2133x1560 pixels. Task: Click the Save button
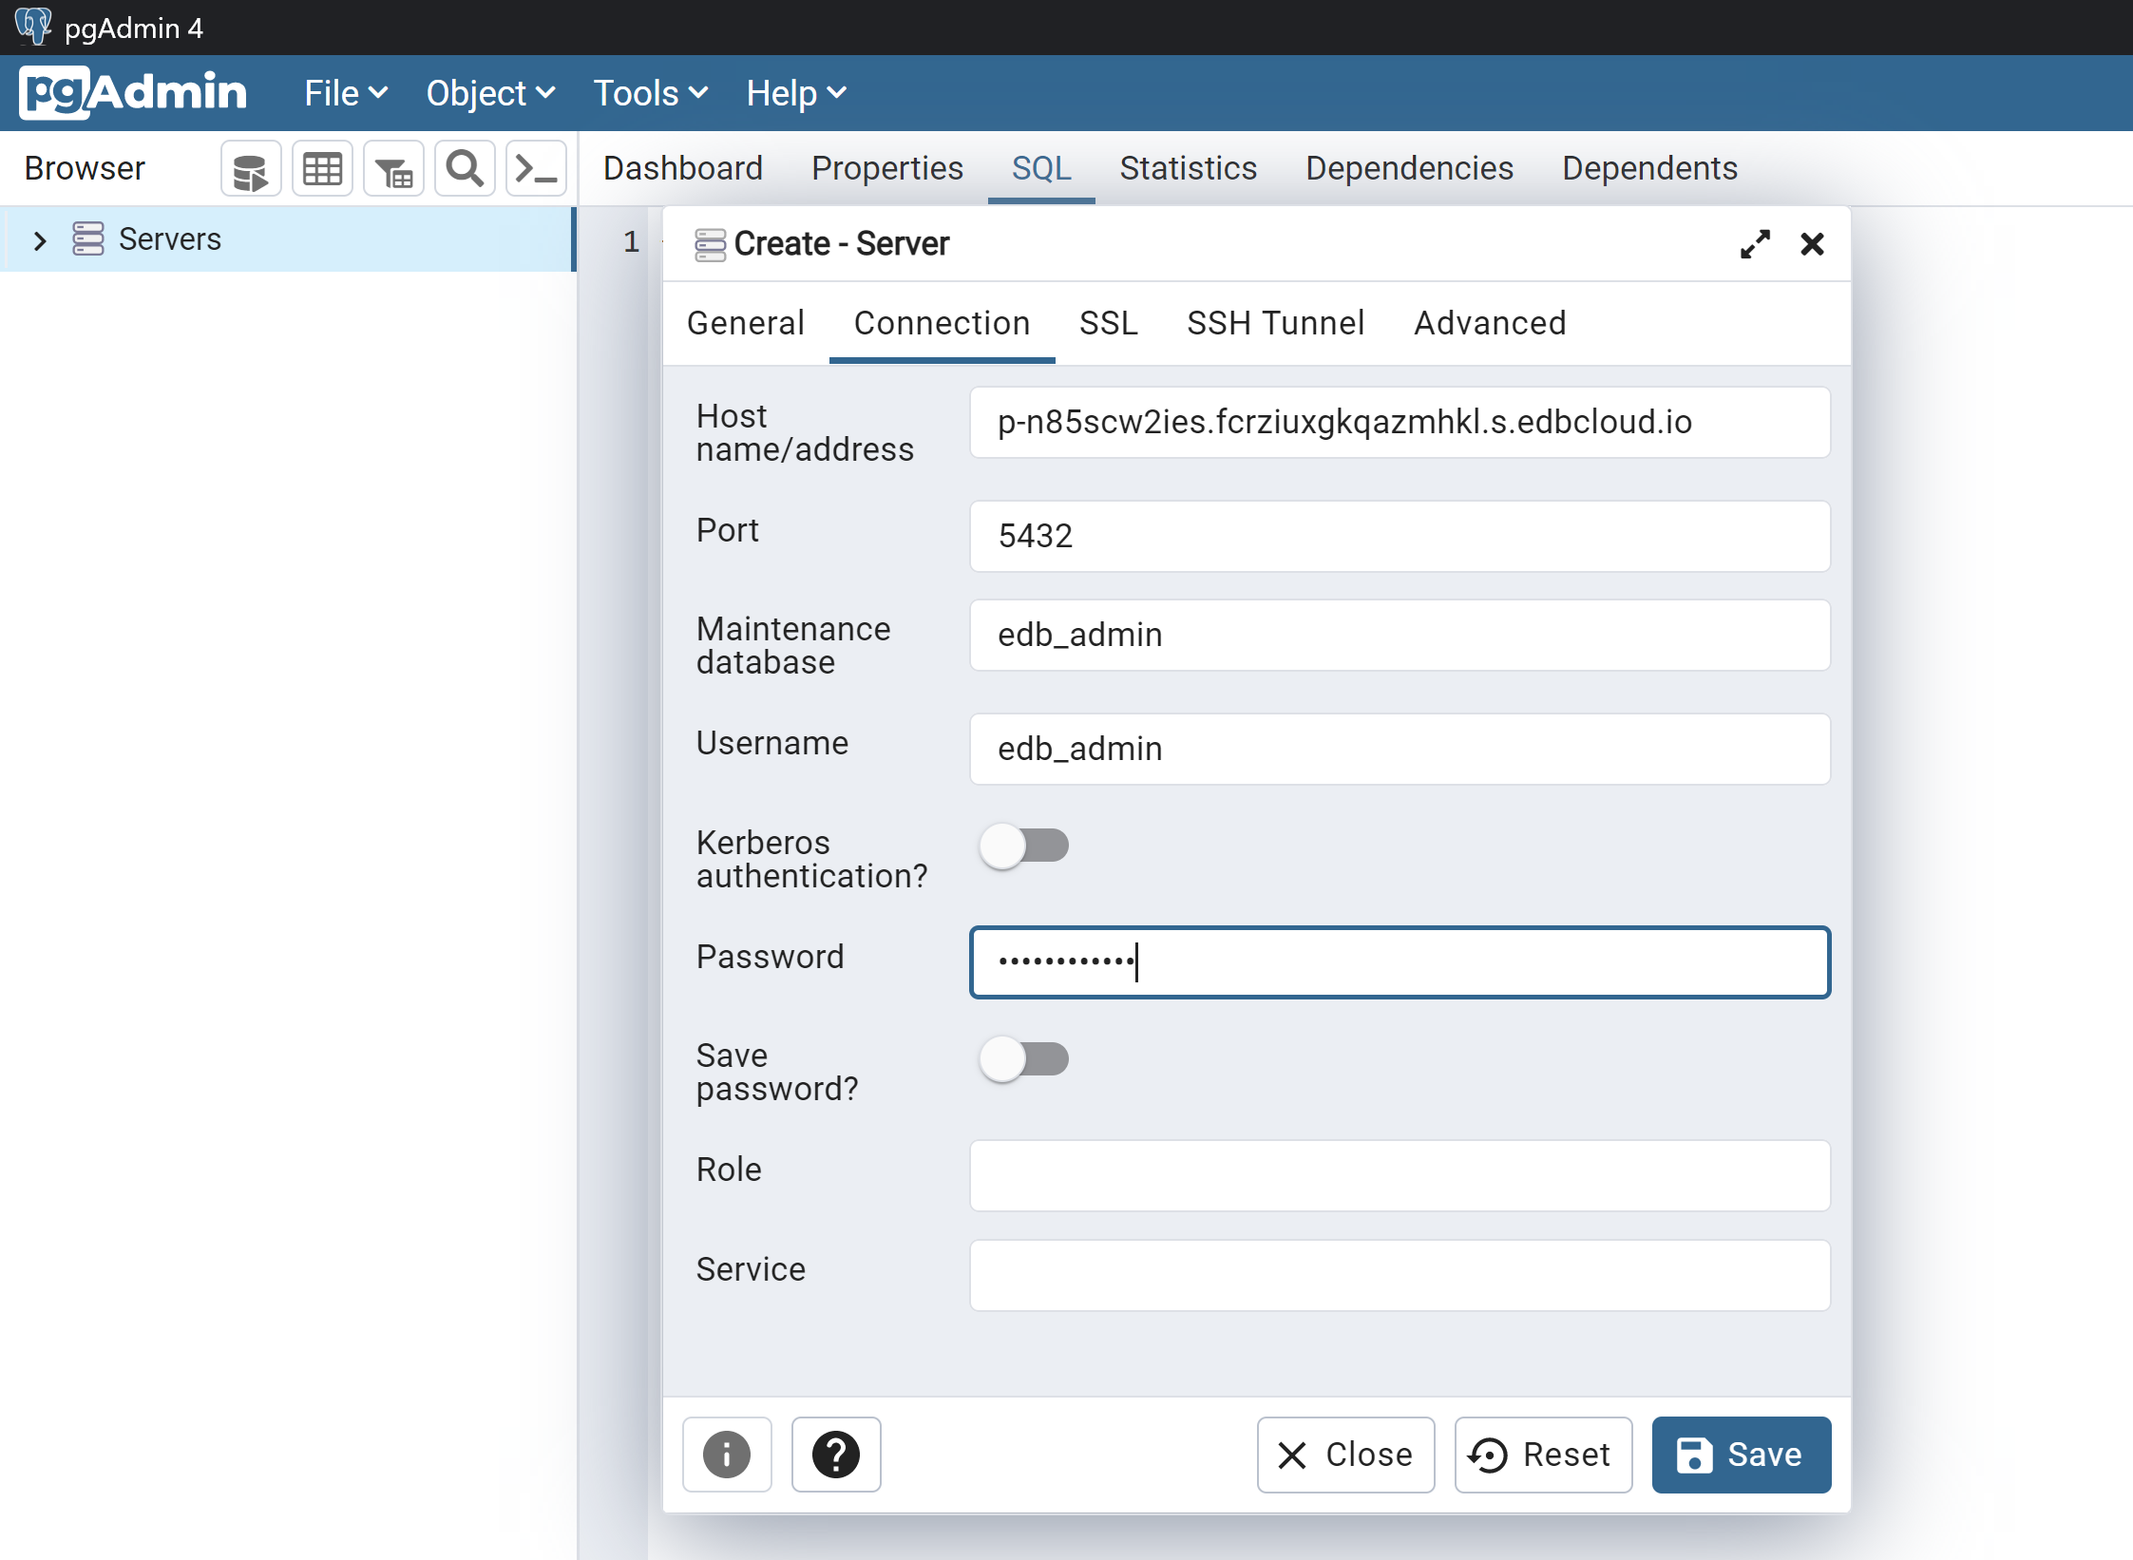tap(1741, 1455)
